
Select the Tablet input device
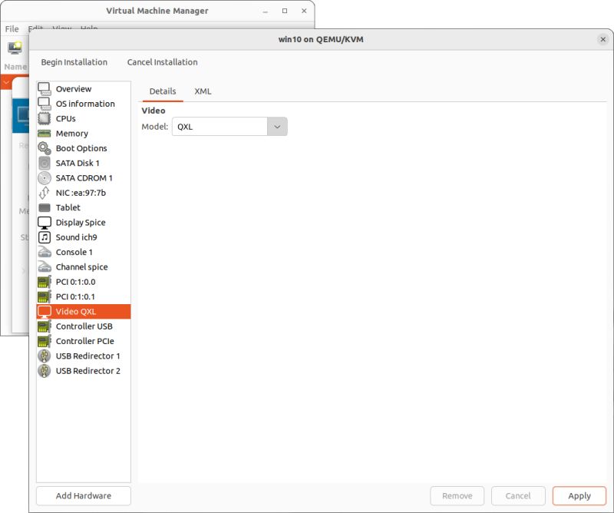pyautogui.click(x=45, y=207)
